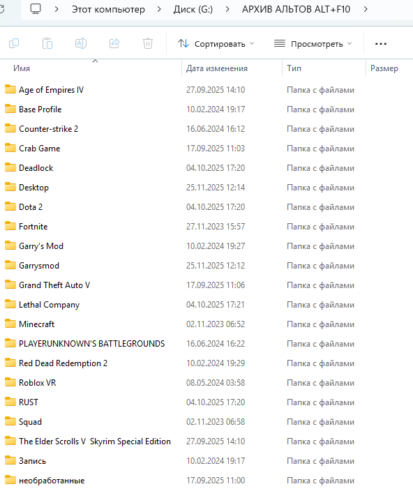
Task: Expand chevron after АРХИВ АЛЬТОВ ALT+F10
Action: point(366,9)
